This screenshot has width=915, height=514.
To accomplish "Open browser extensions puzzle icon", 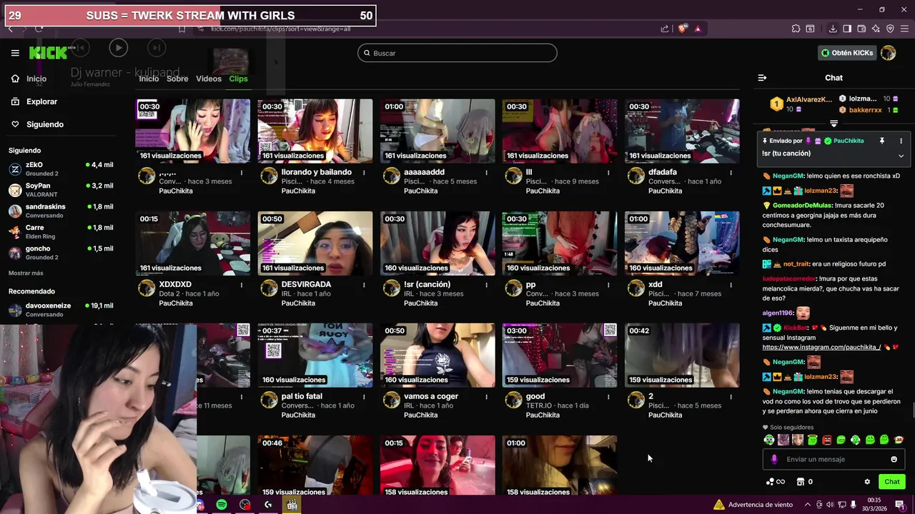I will (x=796, y=29).
